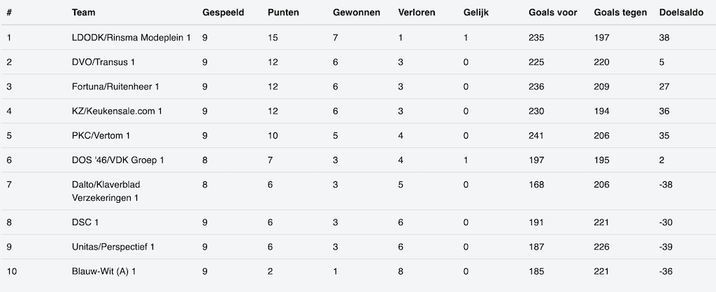Image resolution: width=716 pixels, height=292 pixels.
Task: Click the Team column header
Action: [x=84, y=13]
